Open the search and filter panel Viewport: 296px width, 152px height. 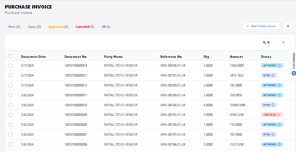[x=266, y=43]
